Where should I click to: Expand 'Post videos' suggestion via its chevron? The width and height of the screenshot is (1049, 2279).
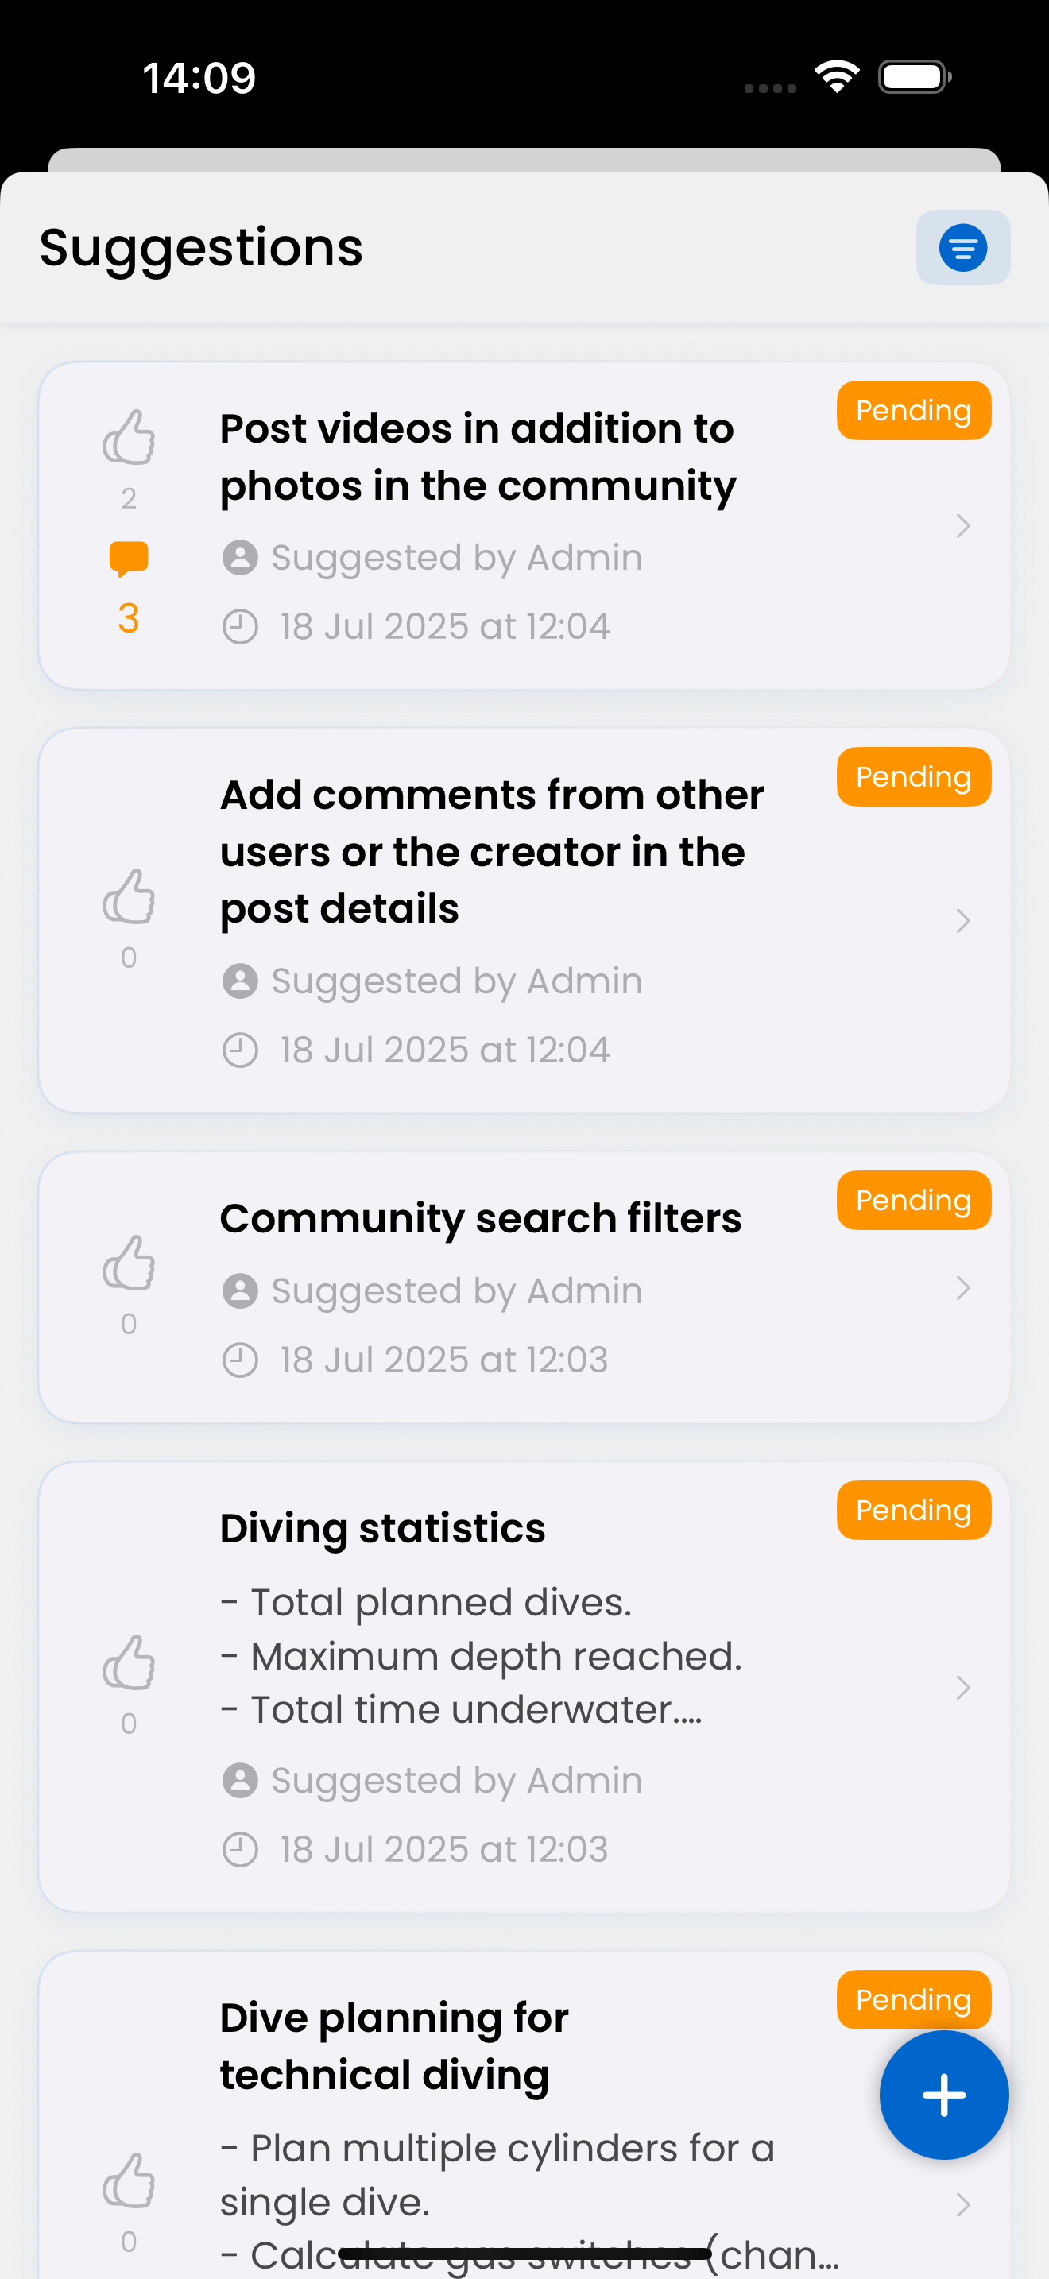[x=963, y=526]
